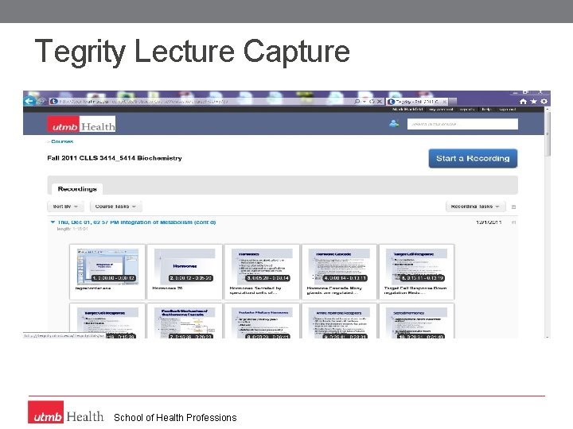Open the Recording Tasks dropdown
Viewport: 573px width, 429px height.
[x=475, y=207]
